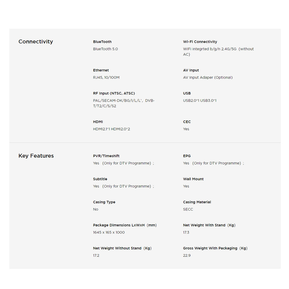
Task: Click the Net Weight With Stand label
Action: (x=209, y=225)
